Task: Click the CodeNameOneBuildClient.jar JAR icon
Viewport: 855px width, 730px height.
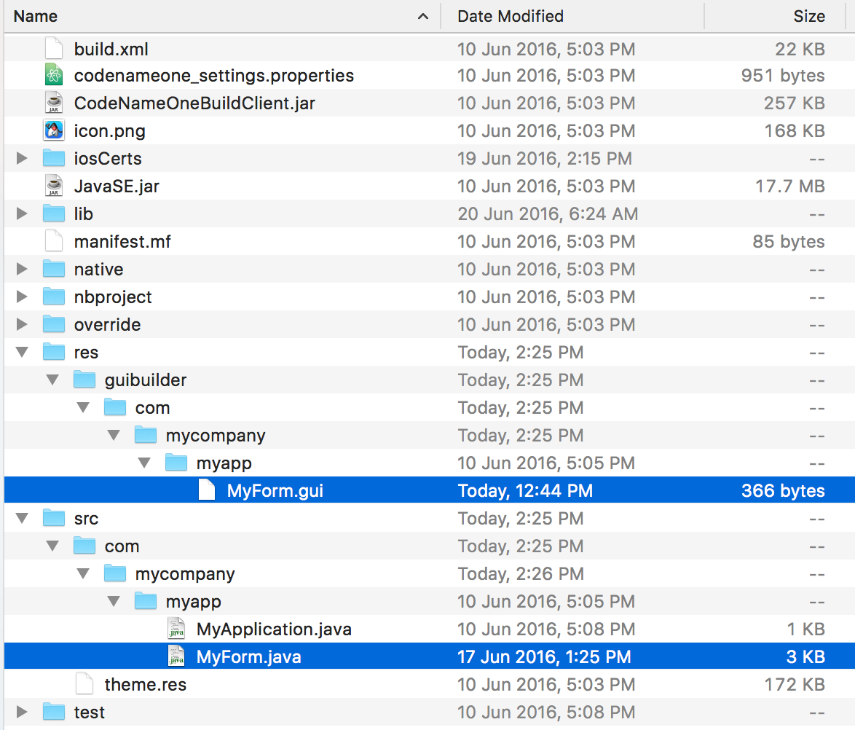Action: coord(53,103)
